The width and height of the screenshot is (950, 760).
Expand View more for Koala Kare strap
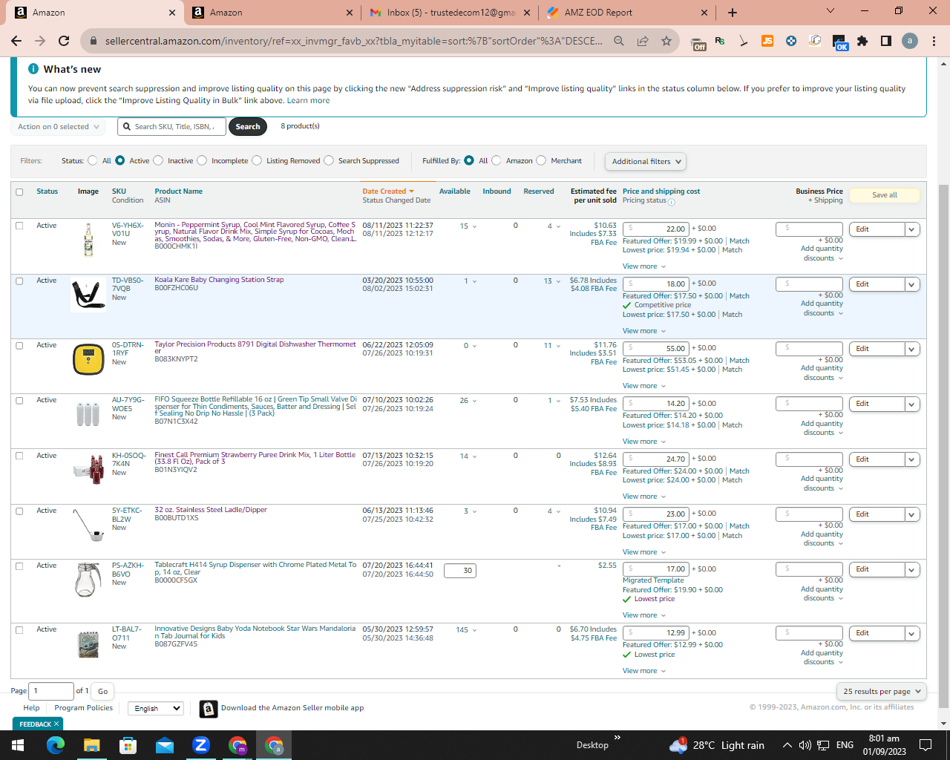pos(644,331)
